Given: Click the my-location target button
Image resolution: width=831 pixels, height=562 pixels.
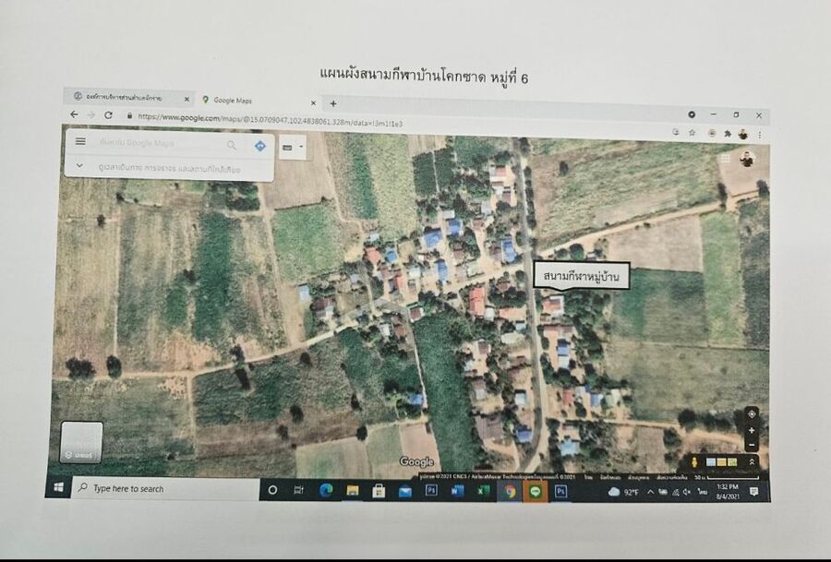Looking at the screenshot, I should pos(751,413).
